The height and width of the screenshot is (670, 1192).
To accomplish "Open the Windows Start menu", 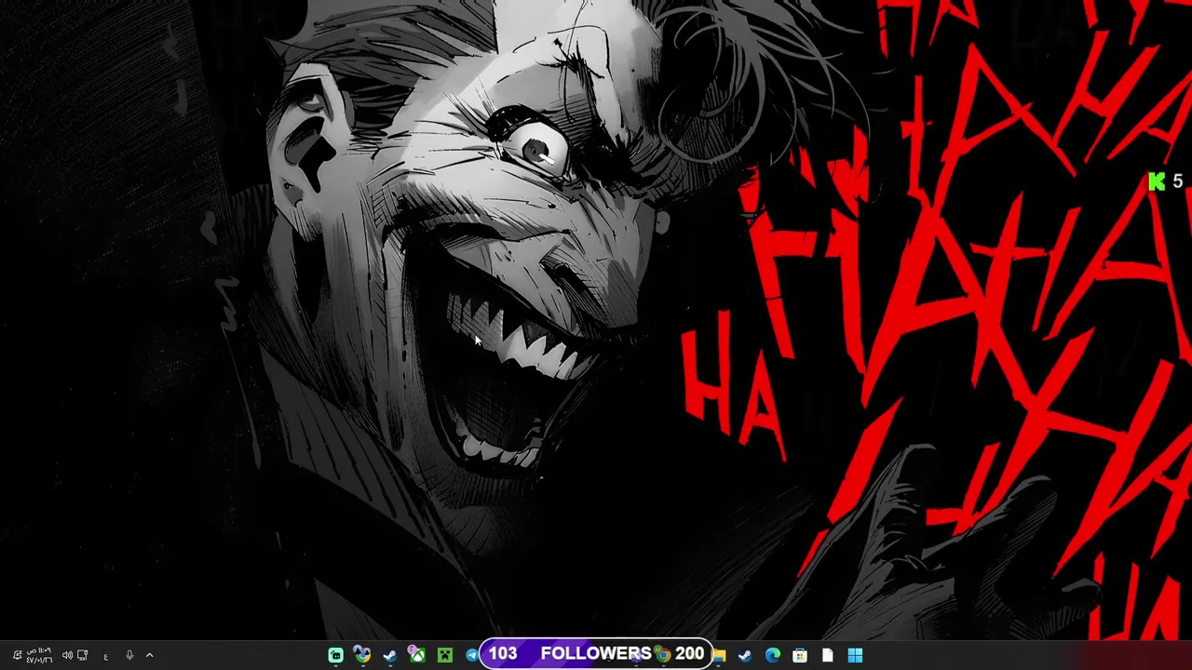I will [855, 655].
